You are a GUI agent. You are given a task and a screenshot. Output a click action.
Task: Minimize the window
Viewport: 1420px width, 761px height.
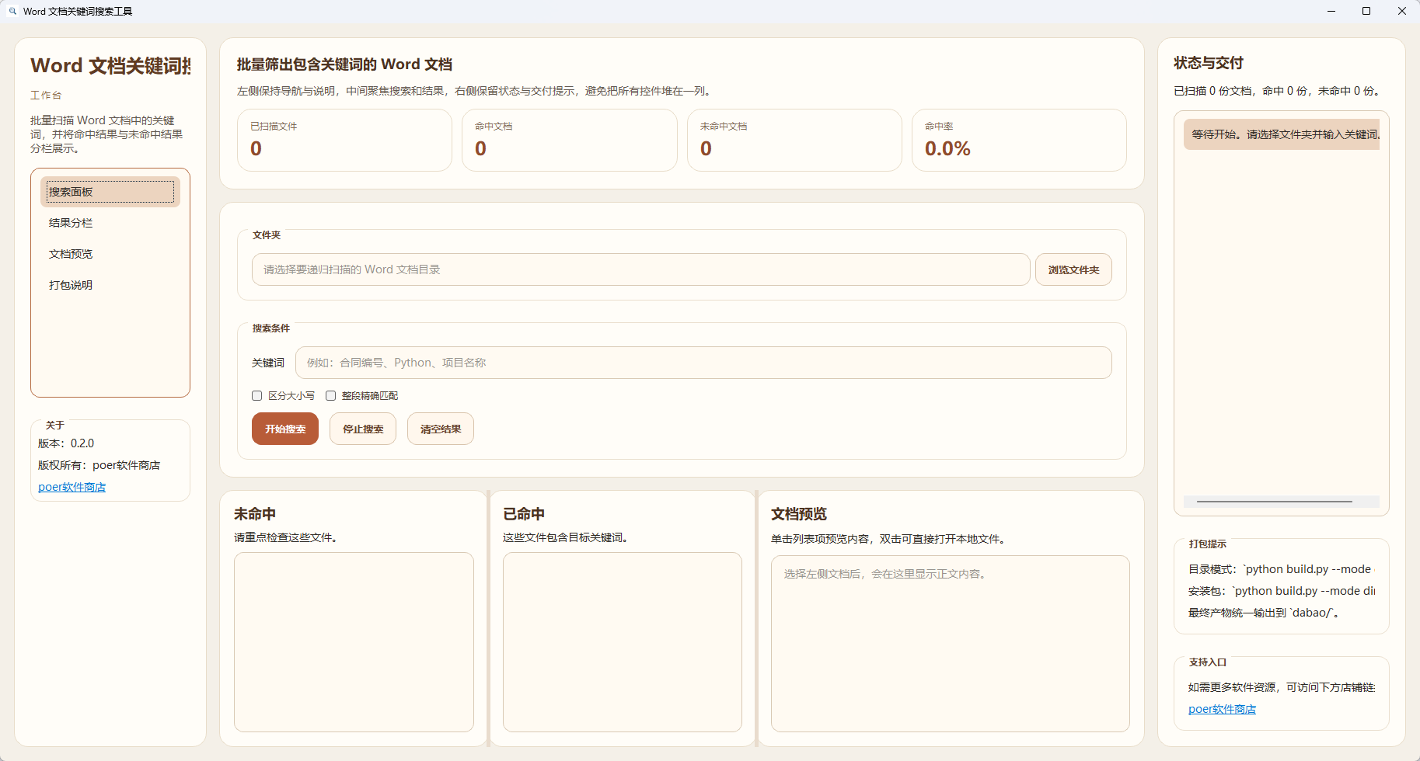1331,11
